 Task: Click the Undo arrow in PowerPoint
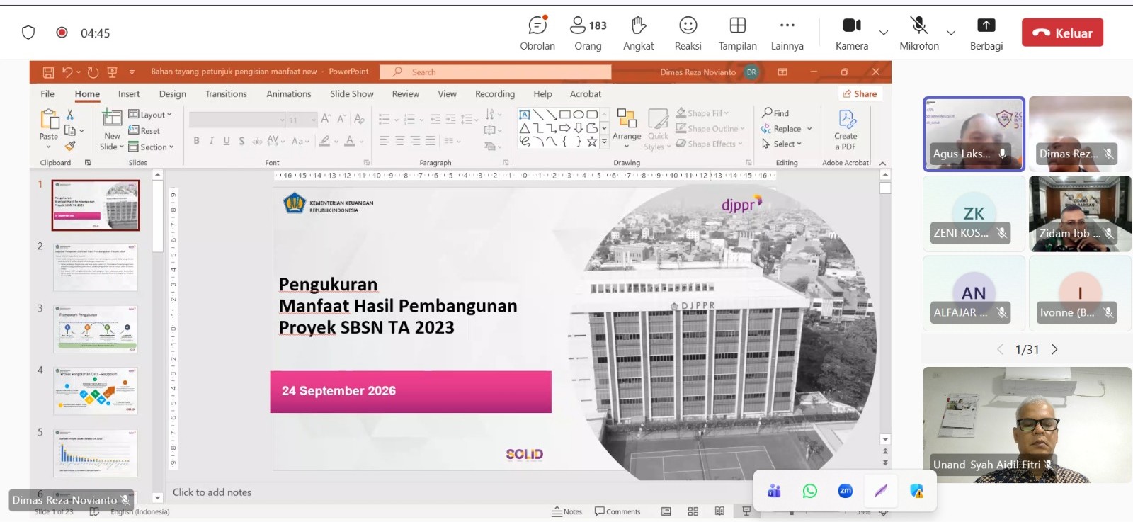[67, 72]
